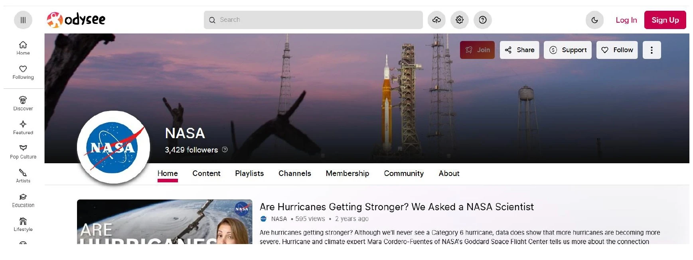Switch to the Content tab
This screenshot has width=693, height=260.
tap(206, 174)
